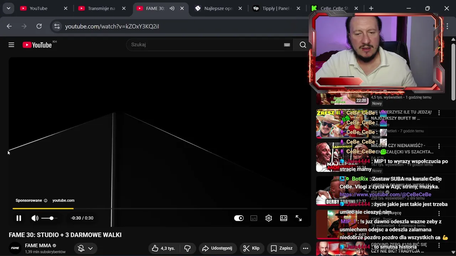
Task: Click the Udostępnij share button
Action: click(217, 248)
